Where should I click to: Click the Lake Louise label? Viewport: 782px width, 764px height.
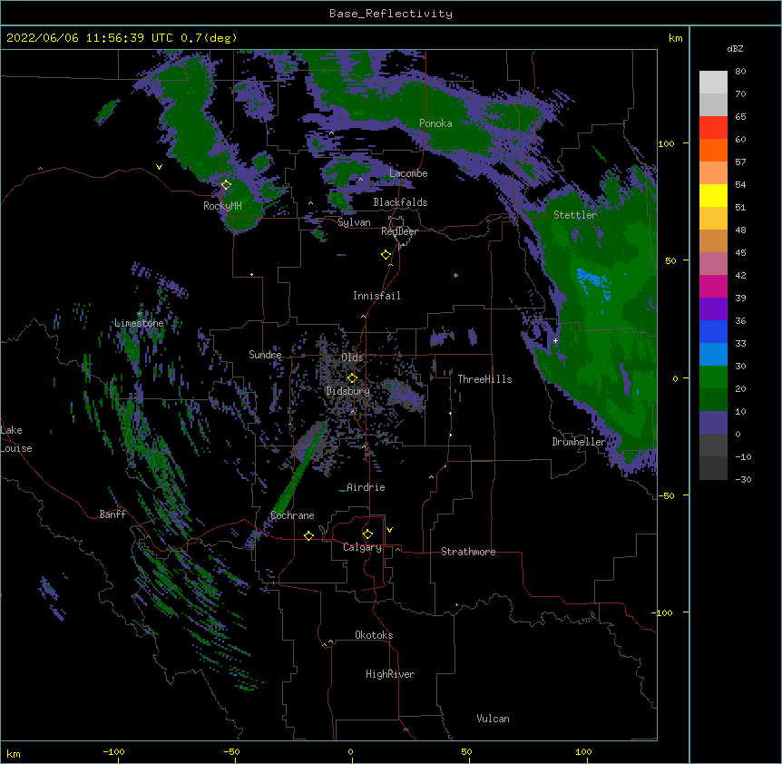(x=16, y=439)
